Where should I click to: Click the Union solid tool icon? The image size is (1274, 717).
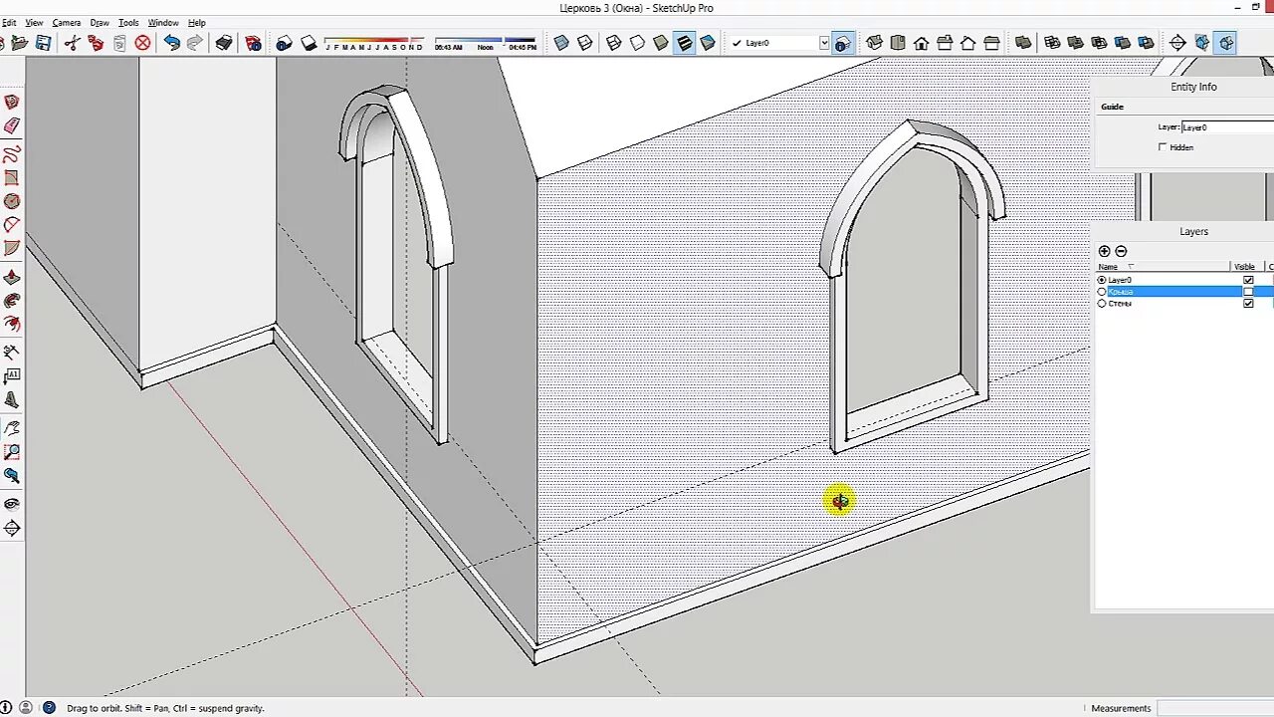point(1075,43)
